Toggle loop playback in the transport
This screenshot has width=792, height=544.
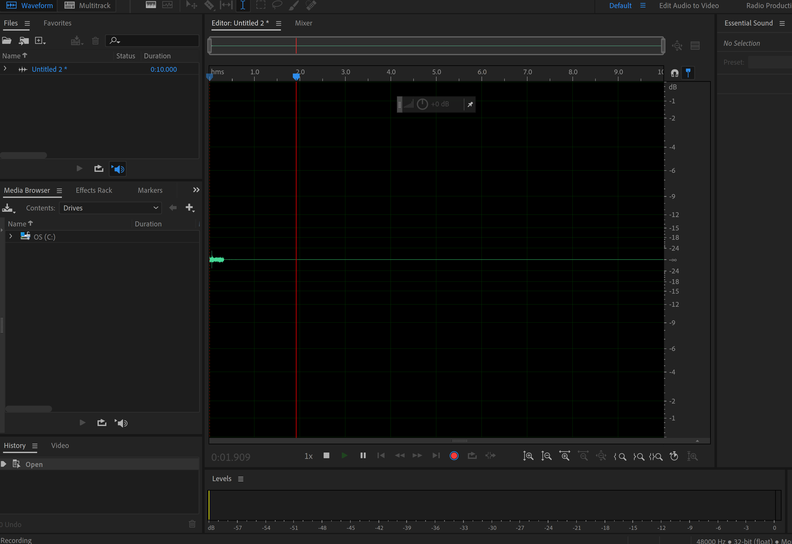[x=472, y=456]
